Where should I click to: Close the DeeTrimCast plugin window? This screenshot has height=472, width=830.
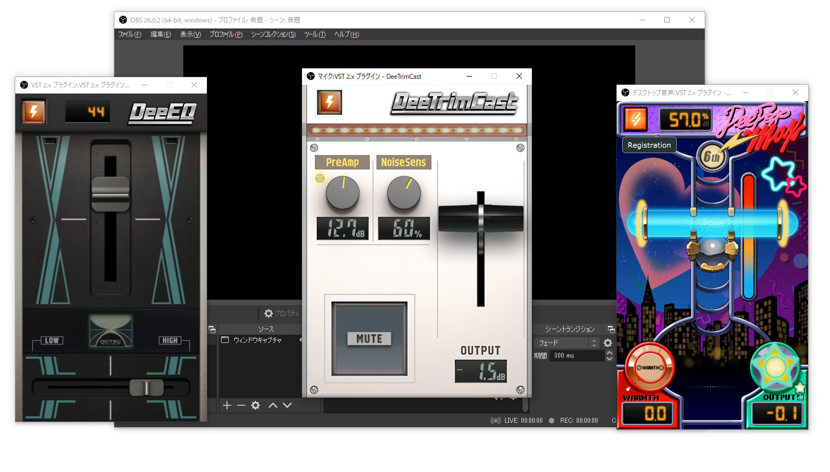coord(519,76)
